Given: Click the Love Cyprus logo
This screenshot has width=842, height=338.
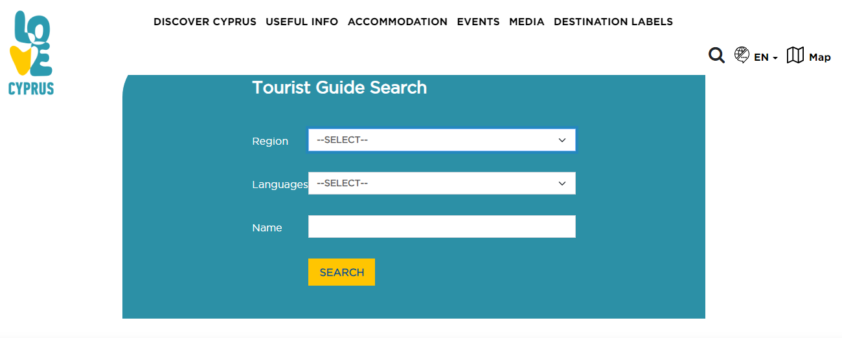Looking at the screenshot, I should (31, 54).
